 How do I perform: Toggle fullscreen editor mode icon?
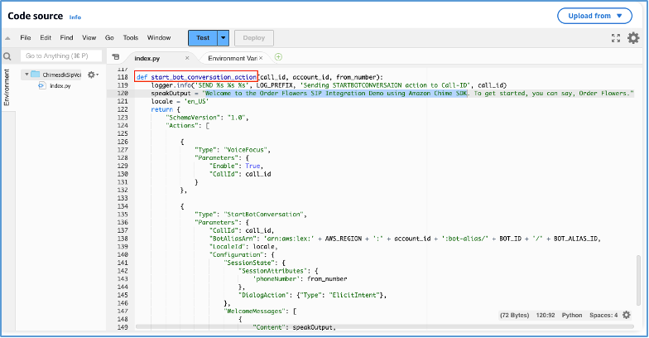tap(616, 38)
